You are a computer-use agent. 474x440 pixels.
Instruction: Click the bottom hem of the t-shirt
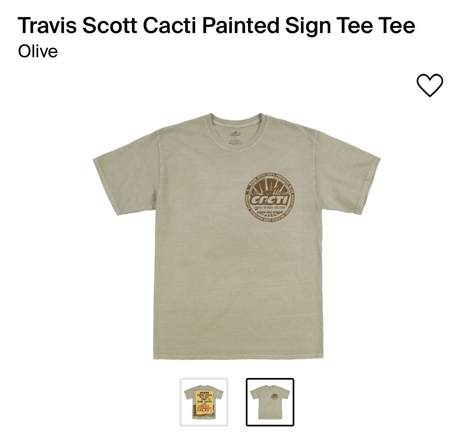(x=236, y=354)
